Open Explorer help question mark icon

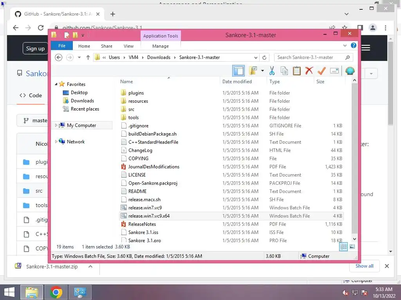[354, 45]
